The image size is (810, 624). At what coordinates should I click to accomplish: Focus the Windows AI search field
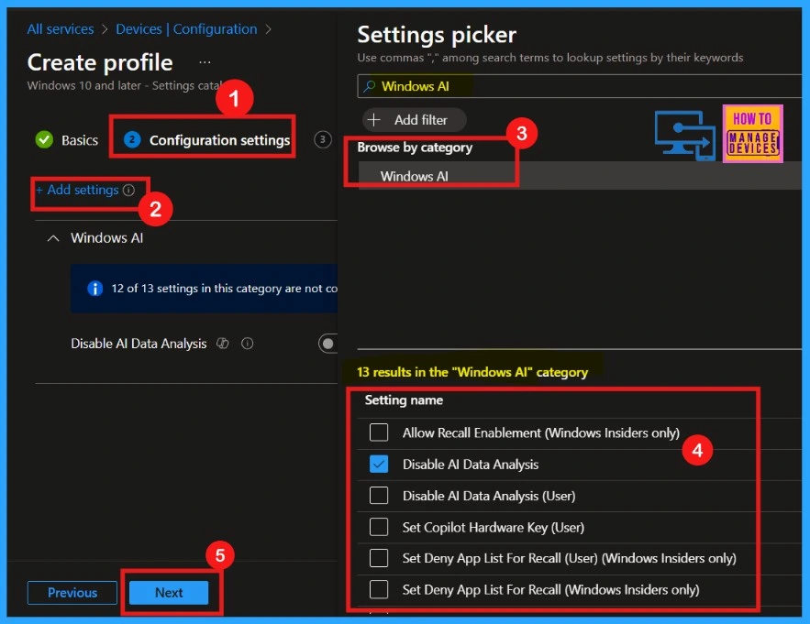[x=580, y=86]
